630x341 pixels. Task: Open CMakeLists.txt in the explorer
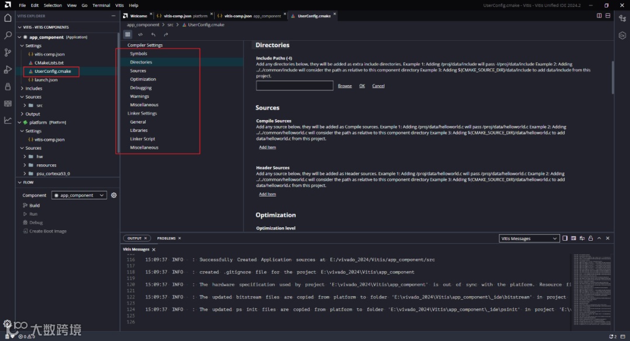coord(49,62)
